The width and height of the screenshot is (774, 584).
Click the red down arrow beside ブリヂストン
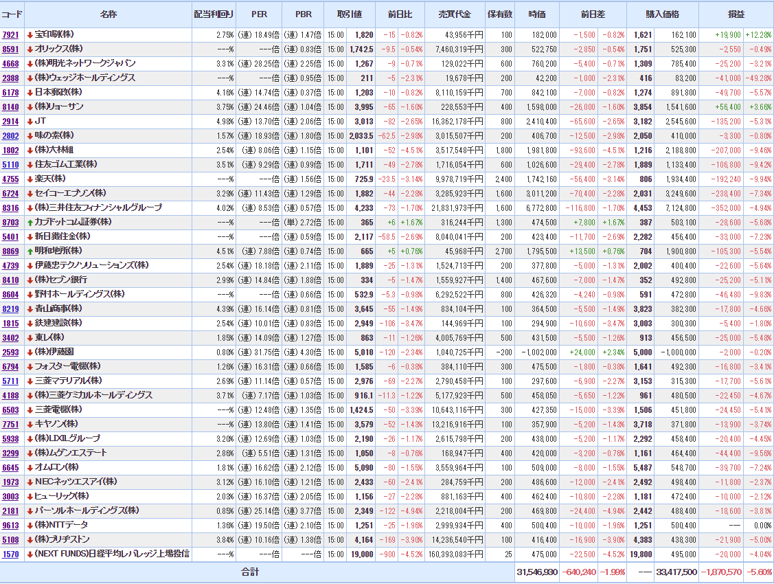coord(30,539)
